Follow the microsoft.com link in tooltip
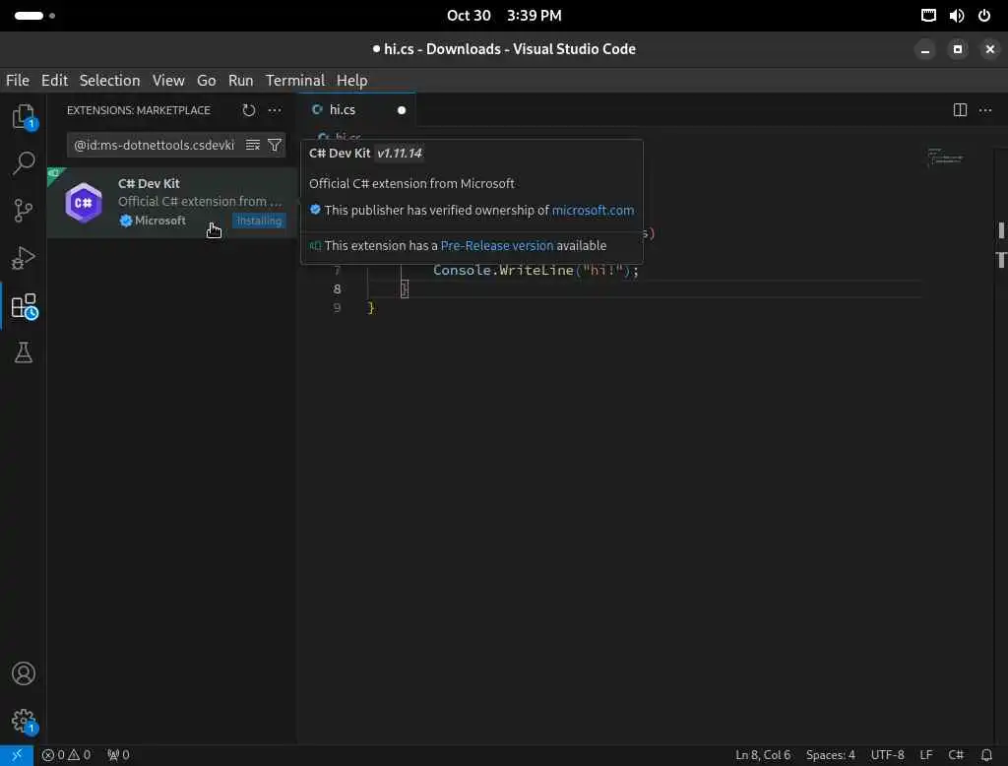 click(x=593, y=211)
